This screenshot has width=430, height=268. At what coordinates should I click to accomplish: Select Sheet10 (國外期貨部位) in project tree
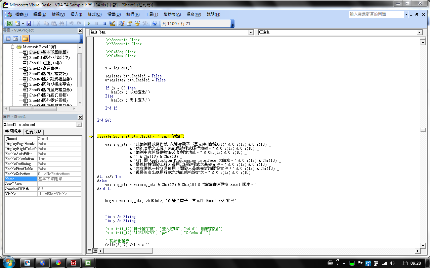[x=49, y=58]
